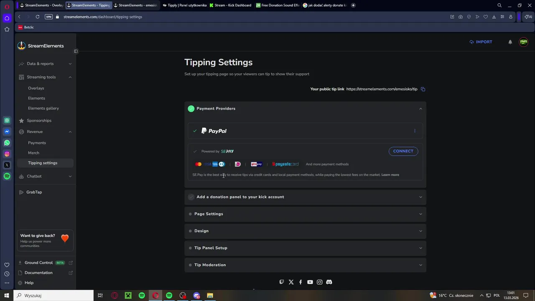This screenshot has width=535, height=301.
Task: Open the Documentation link
Action: [x=38, y=273]
